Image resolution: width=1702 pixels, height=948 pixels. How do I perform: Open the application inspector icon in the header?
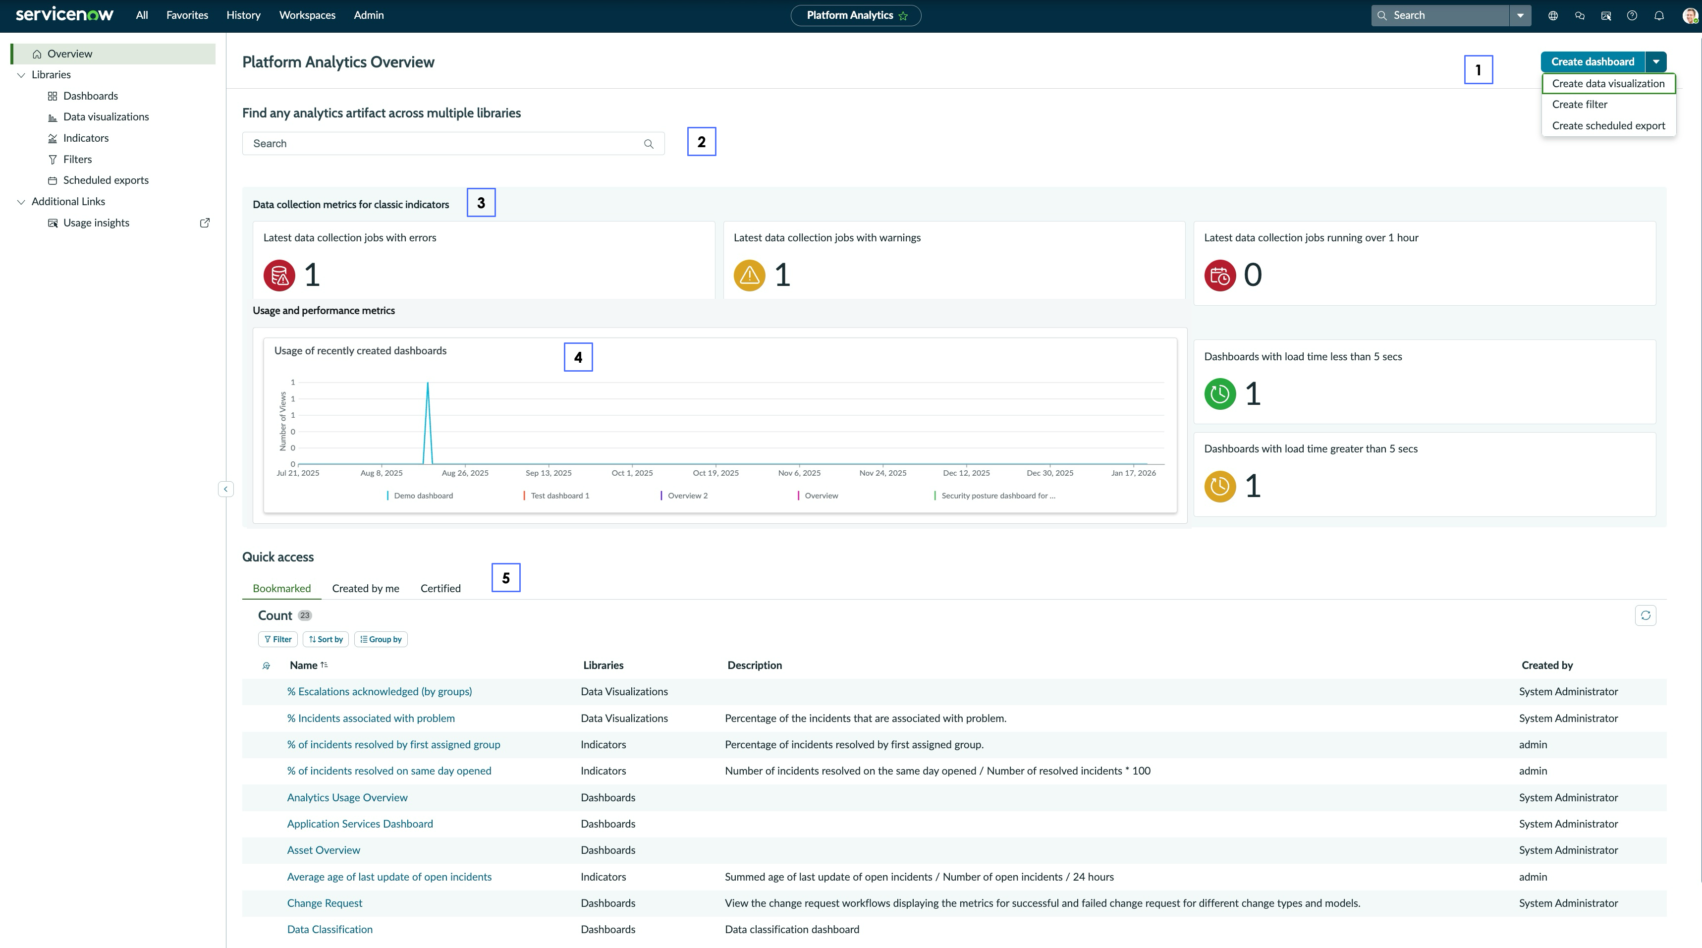point(1605,15)
